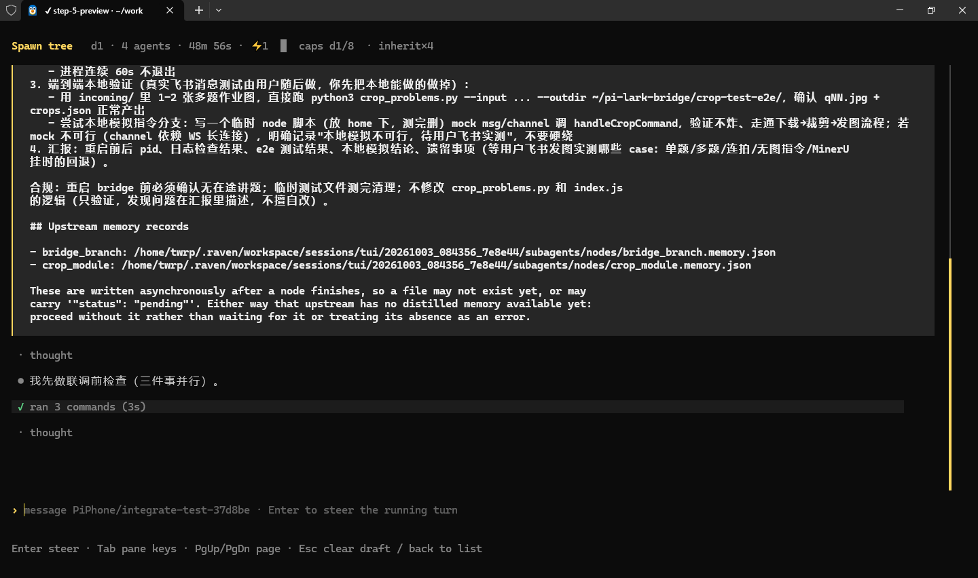Select the step-5-preview ~/work tab
This screenshot has height=578, width=978.
[101, 10]
